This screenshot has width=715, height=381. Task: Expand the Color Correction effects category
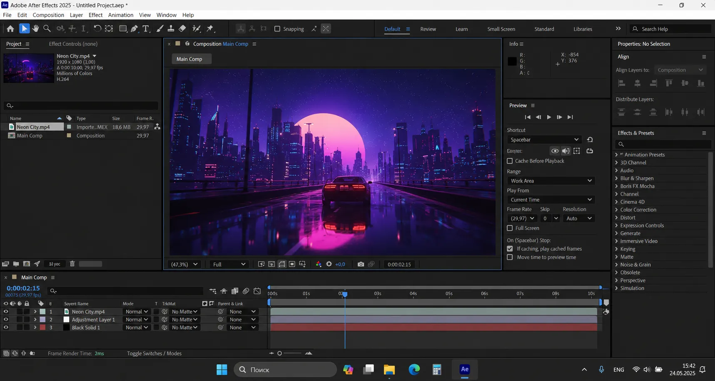pos(617,210)
